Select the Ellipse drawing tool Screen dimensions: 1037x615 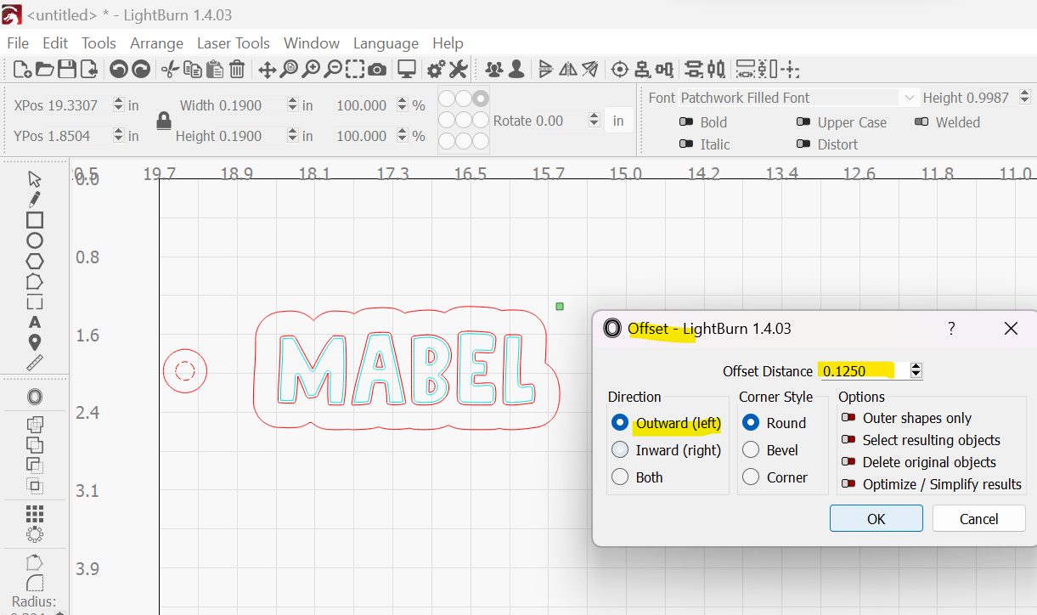click(x=35, y=240)
